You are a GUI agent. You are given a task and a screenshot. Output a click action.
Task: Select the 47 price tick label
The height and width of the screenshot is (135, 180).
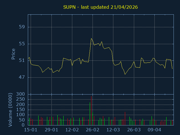[x=22, y=77]
